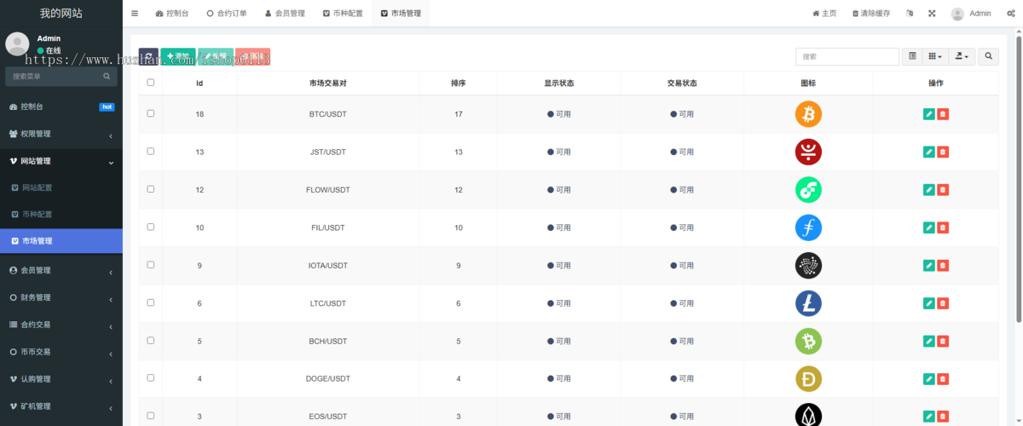The width and height of the screenshot is (1023, 426).
Task: Delete the FLOW/USDT row
Action: point(943,190)
